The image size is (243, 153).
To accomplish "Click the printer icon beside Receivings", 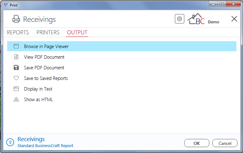I will (16, 19).
